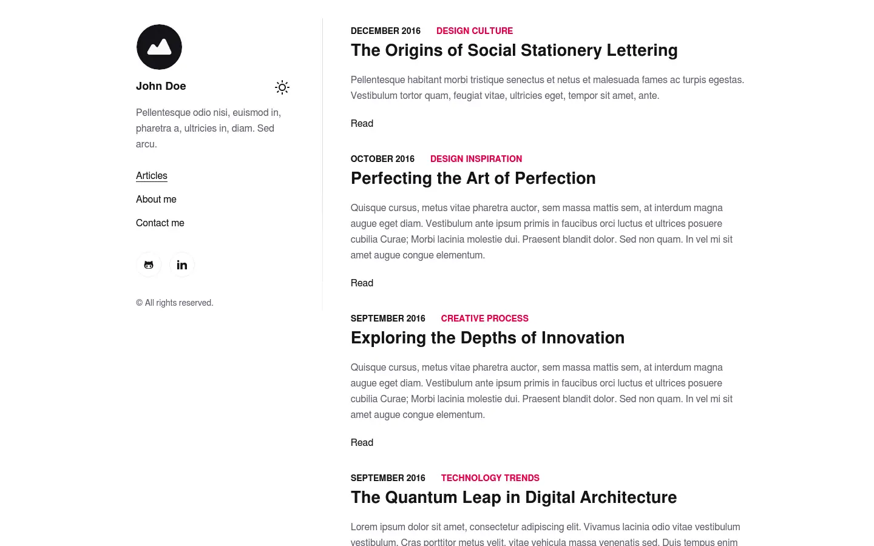Viewport: 874px width, 546px height.
Task: Open the LinkedIn profile icon
Action: 182,265
